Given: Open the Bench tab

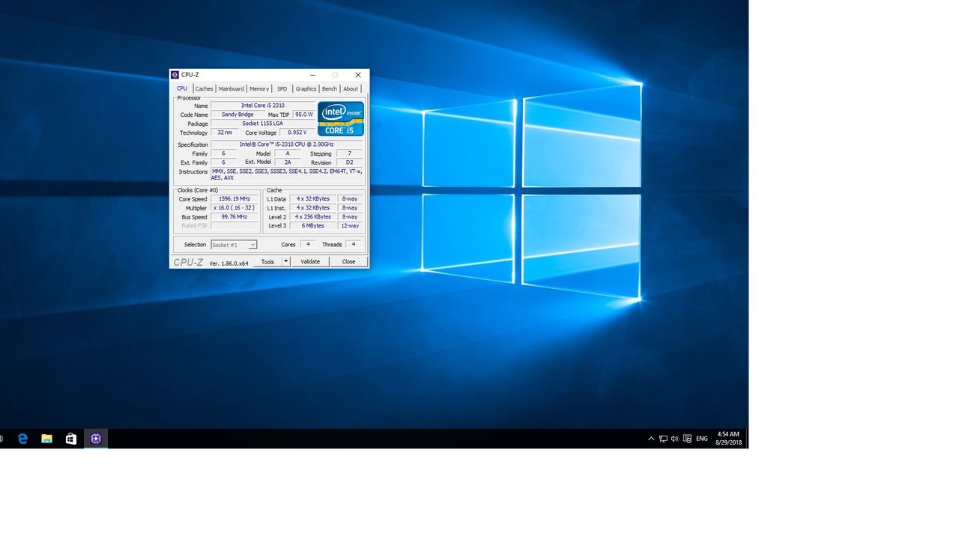Looking at the screenshot, I should point(330,89).
